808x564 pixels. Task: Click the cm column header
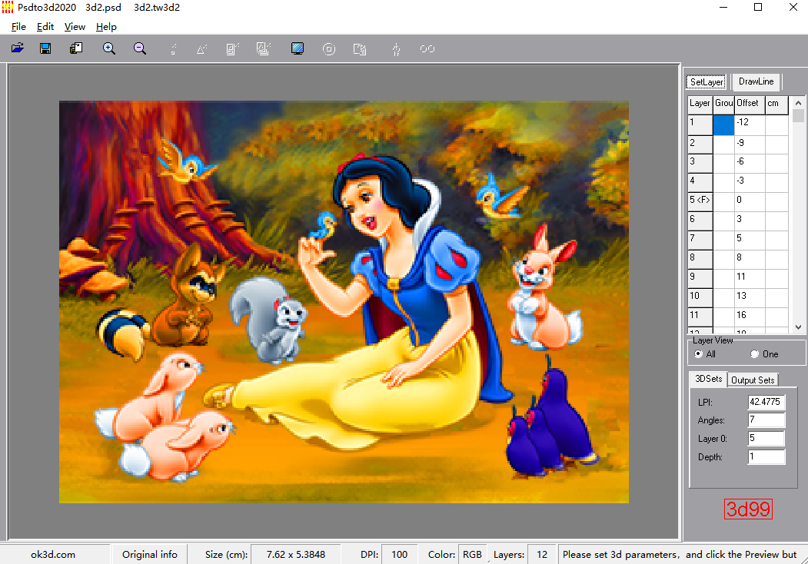pyautogui.click(x=776, y=104)
